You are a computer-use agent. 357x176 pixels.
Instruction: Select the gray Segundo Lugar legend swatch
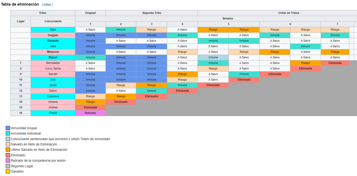(8, 166)
